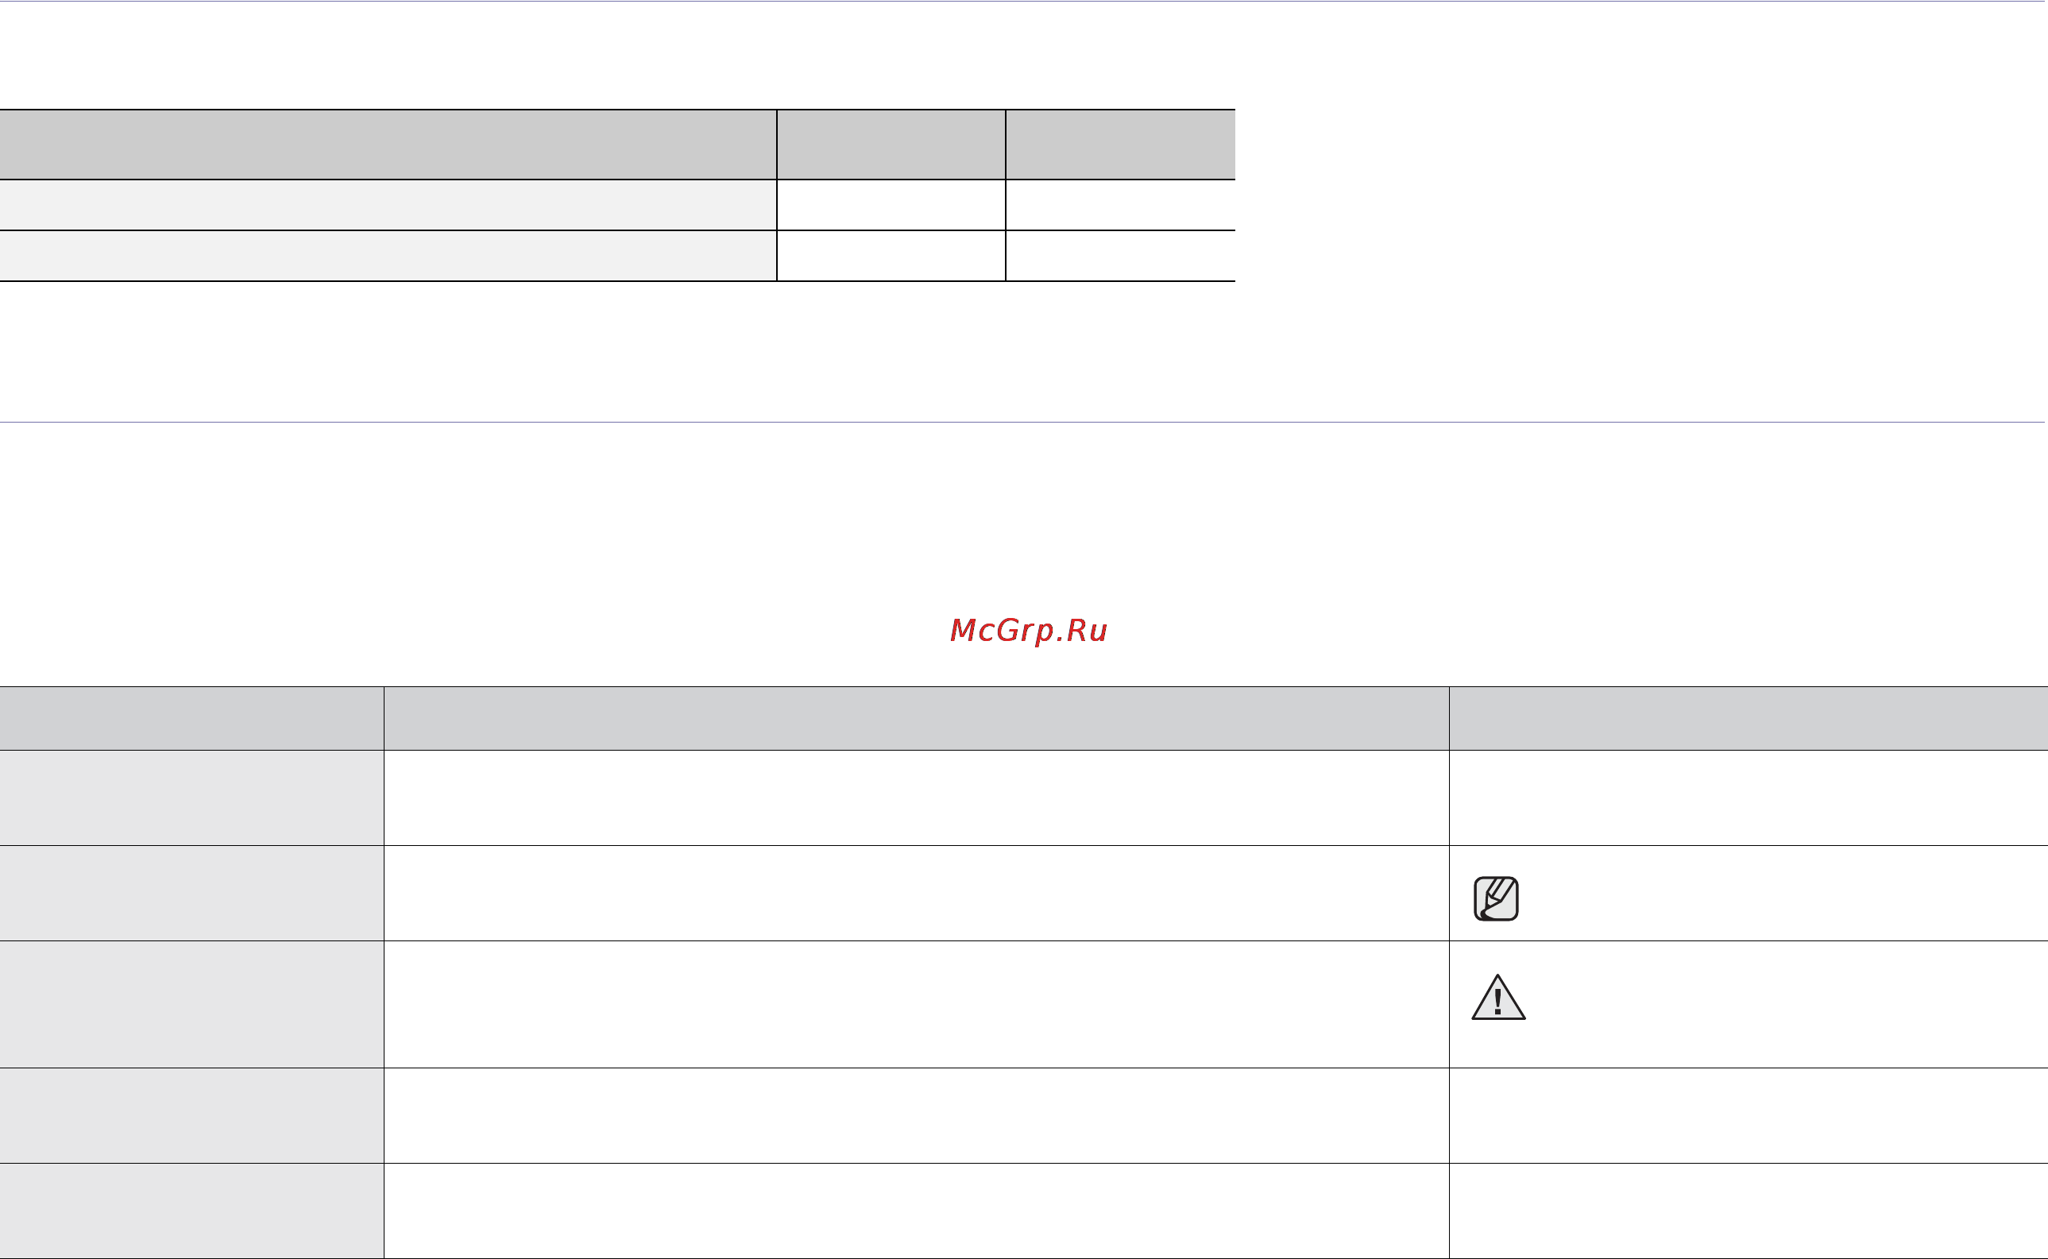The width and height of the screenshot is (2048, 1259).
Task: Click the bottom-left gray cell of lower table
Action: pos(191,1211)
